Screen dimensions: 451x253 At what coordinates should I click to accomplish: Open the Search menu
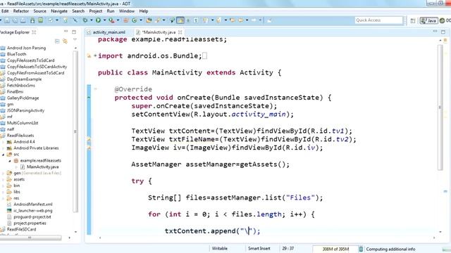coord(78,11)
